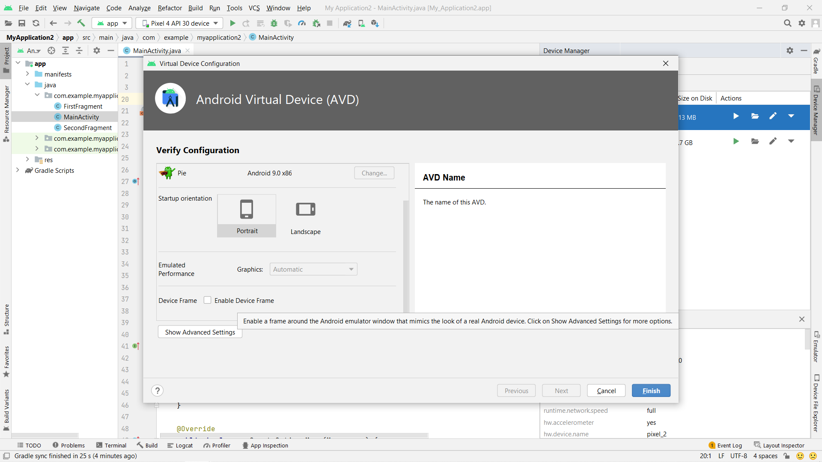
Task: Click the Sync/Reload toolbar icon
Action: [36, 23]
